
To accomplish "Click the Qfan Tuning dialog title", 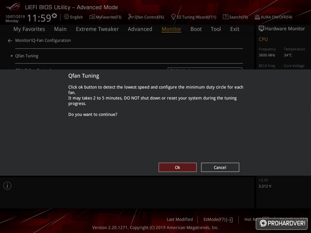I will tap(84, 76).
